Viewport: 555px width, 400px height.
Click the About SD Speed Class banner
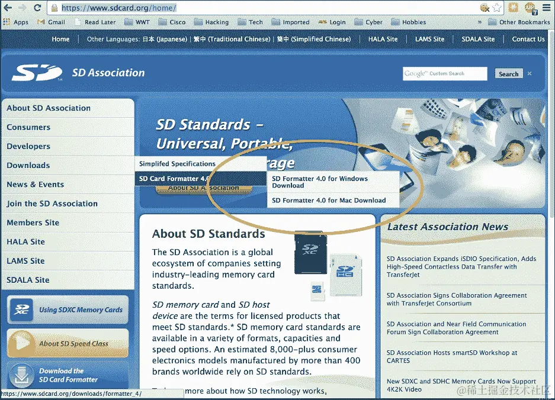pos(68,343)
